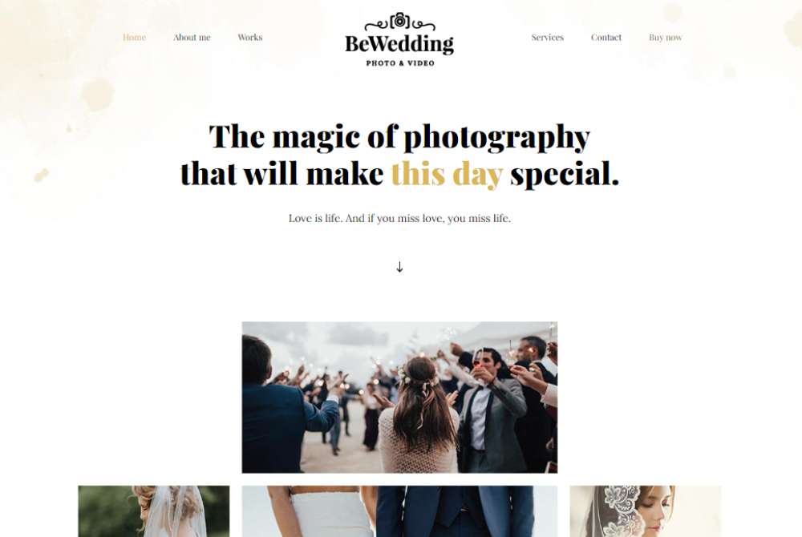Click the 'PHOTO & VIDEO' logo subtitle
802x537 pixels.
tap(400, 63)
